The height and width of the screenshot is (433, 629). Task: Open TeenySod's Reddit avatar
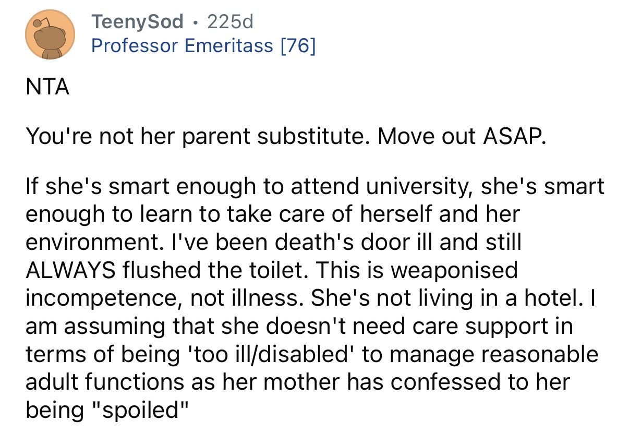(50, 34)
